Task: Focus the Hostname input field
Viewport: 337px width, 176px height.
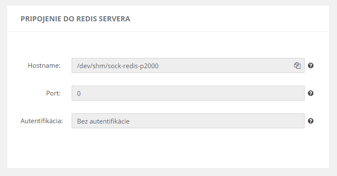Action: (x=188, y=66)
